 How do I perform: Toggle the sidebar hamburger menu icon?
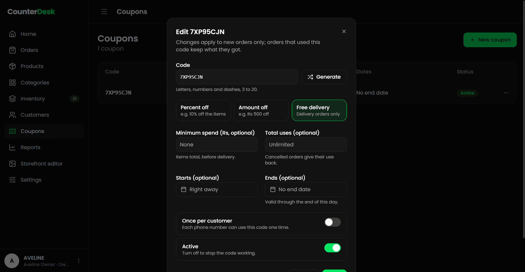click(104, 12)
